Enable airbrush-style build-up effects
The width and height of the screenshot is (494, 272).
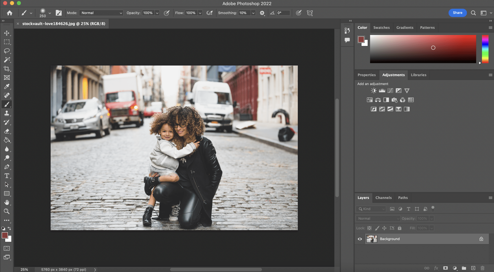(210, 13)
